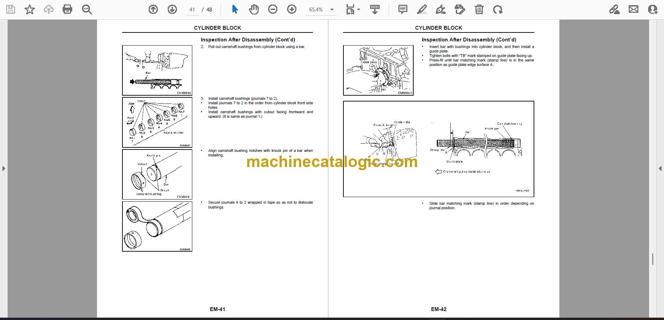This screenshot has width=664, height=320.
Task: Bookmark the document with the star icon
Action: coord(30,10)
